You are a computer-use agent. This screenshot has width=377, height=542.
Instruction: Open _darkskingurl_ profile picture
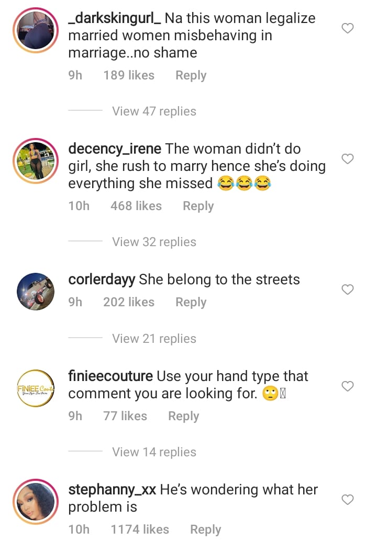(35, 30)
